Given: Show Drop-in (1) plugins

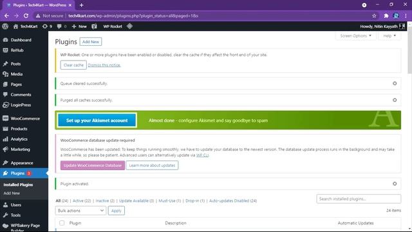Looking at the screenshot, I should (195, 200).
